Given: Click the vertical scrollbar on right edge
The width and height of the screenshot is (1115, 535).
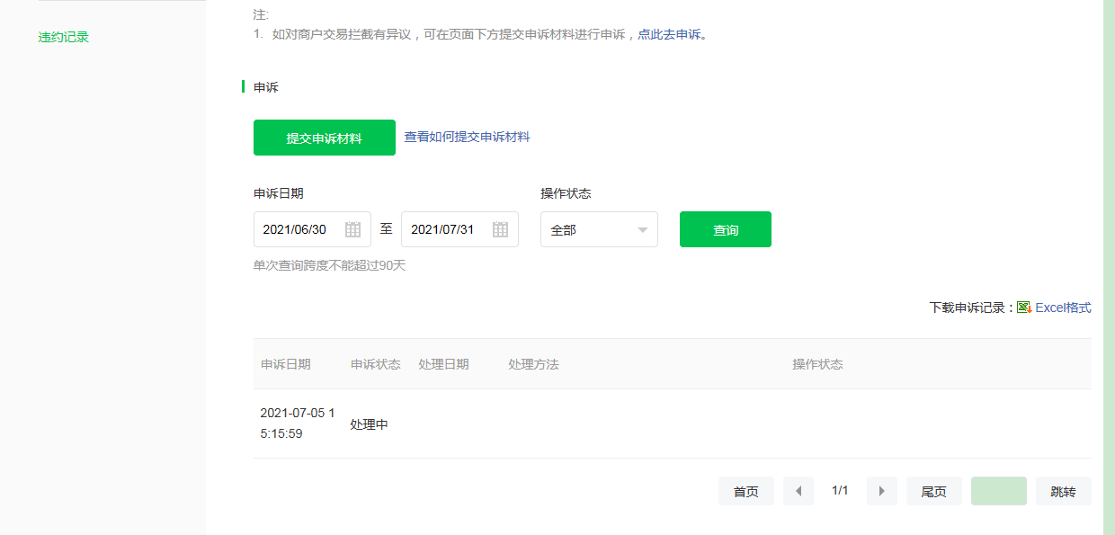Looking at the screenshot, I should (1109, 267).
